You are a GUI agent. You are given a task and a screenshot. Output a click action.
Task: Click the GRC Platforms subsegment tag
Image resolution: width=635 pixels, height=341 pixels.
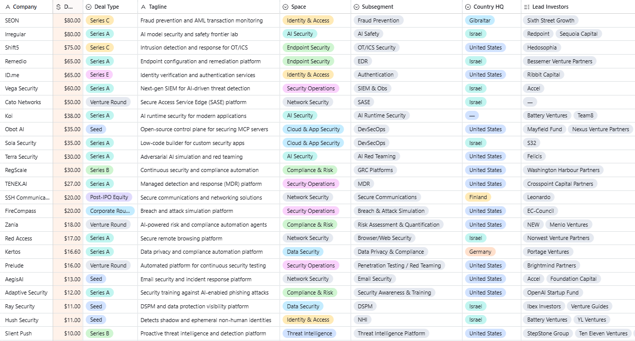(375, 170)
